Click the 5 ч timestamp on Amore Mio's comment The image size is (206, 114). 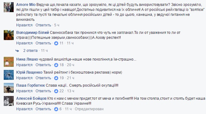coord(57,25)
